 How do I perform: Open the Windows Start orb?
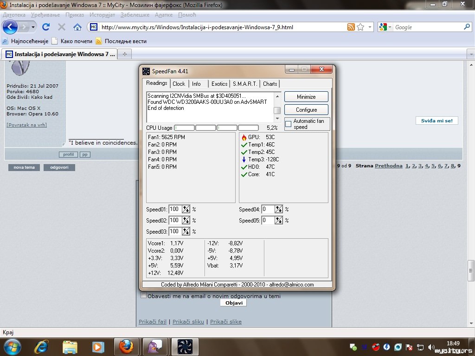coord(12,347)
